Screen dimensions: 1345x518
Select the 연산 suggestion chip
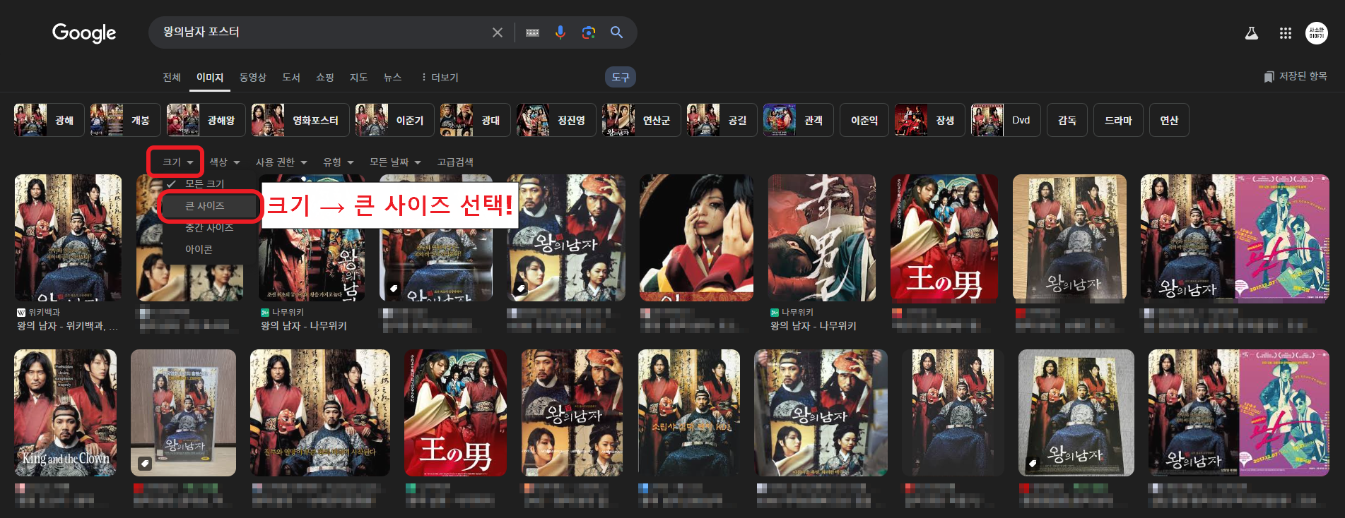1169,120
